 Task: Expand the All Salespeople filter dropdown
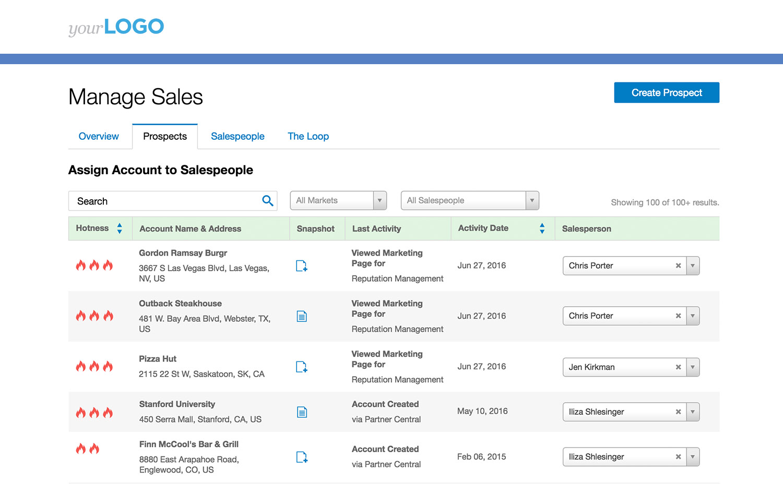tap(532, 200)
